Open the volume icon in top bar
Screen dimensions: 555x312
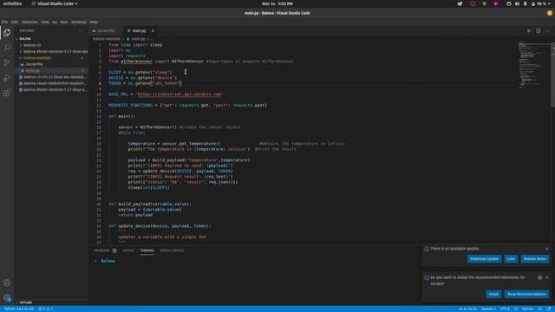pos(517,3)
